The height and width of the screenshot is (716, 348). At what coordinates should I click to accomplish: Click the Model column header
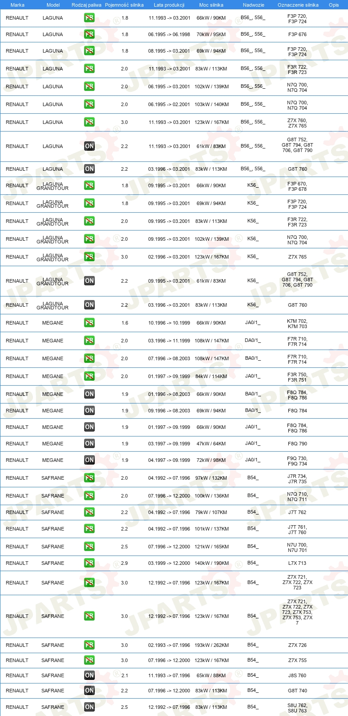click(53, 5)
